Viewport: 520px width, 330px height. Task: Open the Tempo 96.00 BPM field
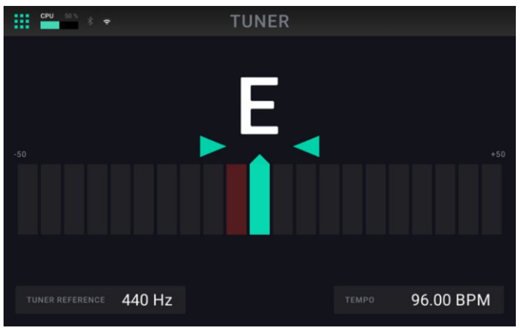(x=419, y=300)
